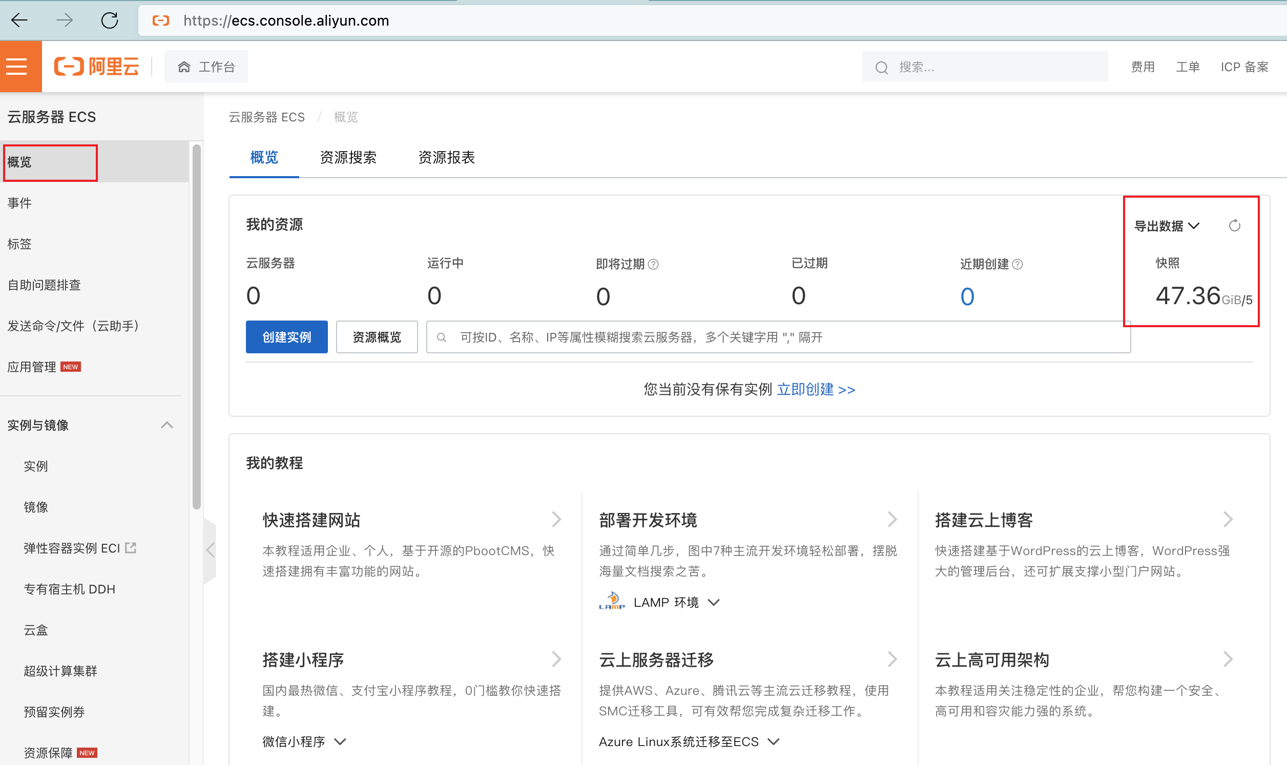Click the site icon in address bar
Viewport: 1287px width, 765px height.
tap(161, 20)
